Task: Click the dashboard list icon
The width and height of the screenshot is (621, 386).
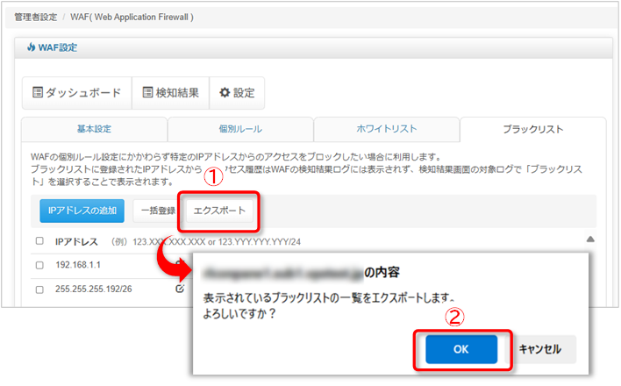Action: [x=38, y=93]
